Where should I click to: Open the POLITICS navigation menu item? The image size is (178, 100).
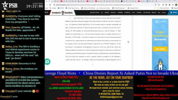(x=113, y=12)
